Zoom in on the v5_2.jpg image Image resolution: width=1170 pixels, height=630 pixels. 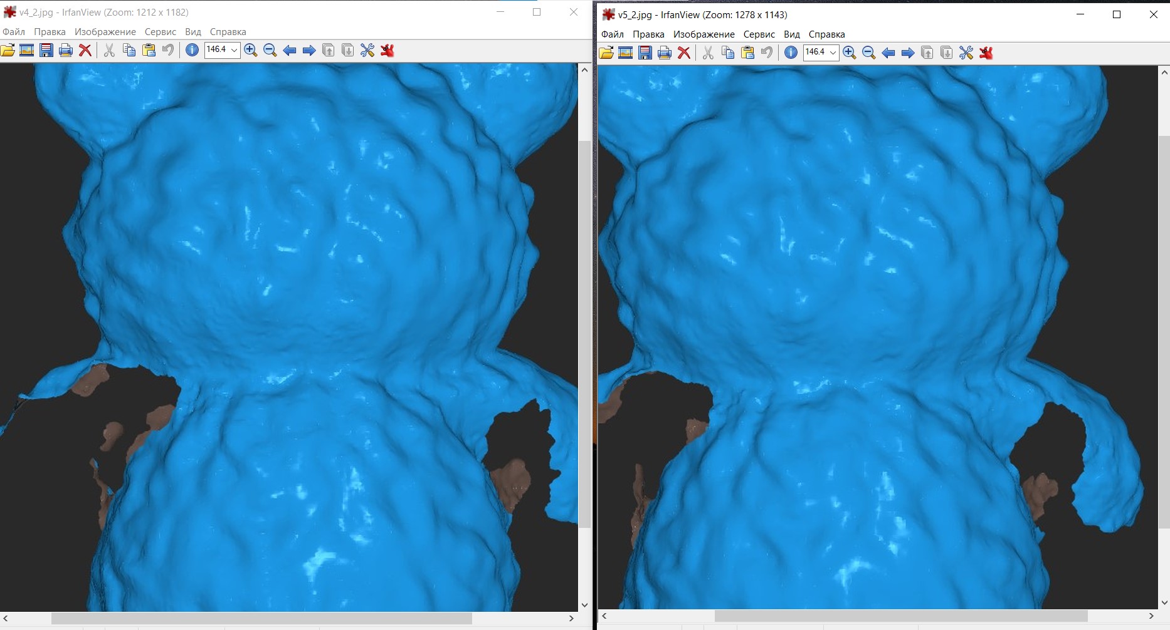tap(850, 53)
